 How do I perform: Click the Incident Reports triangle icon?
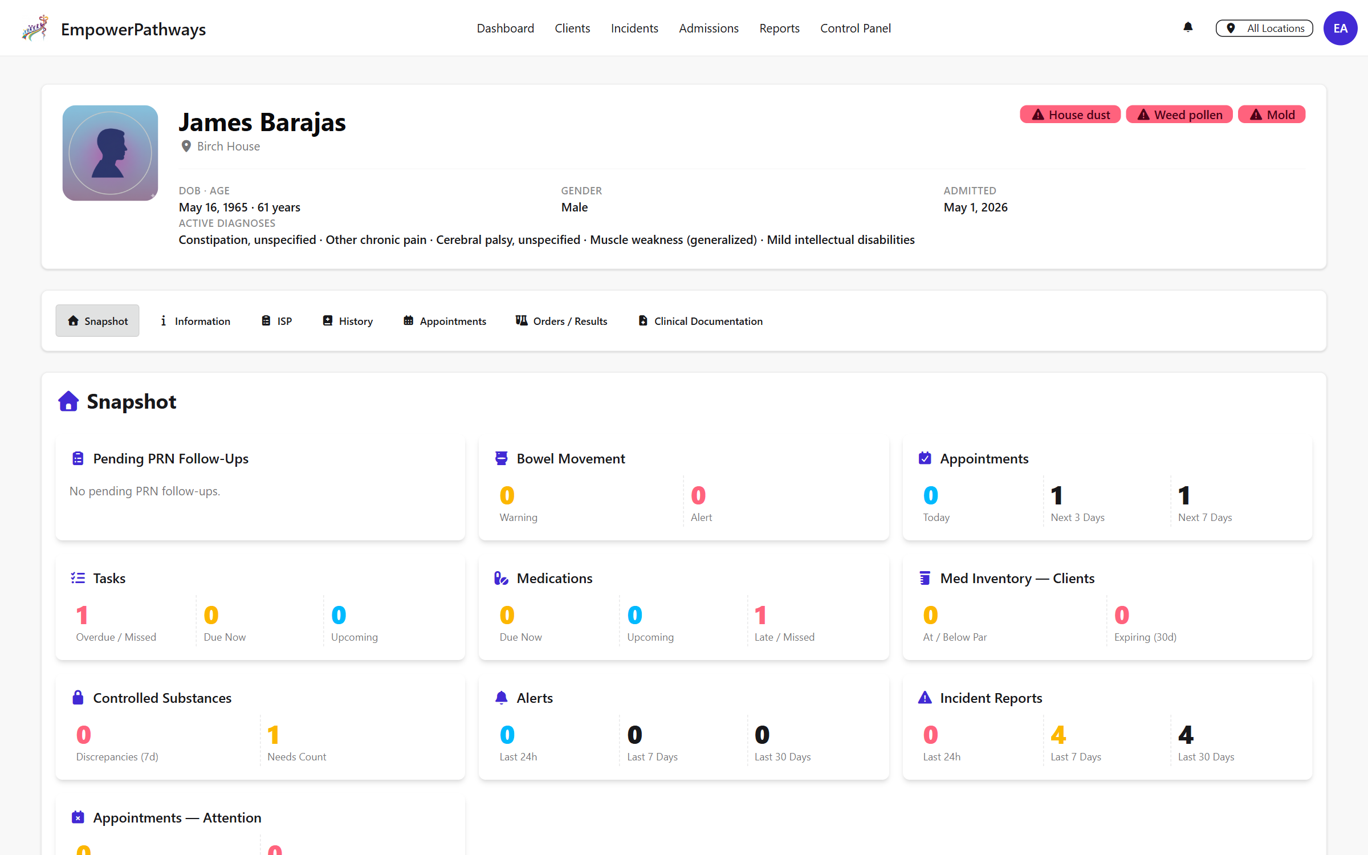pos(925,698)
